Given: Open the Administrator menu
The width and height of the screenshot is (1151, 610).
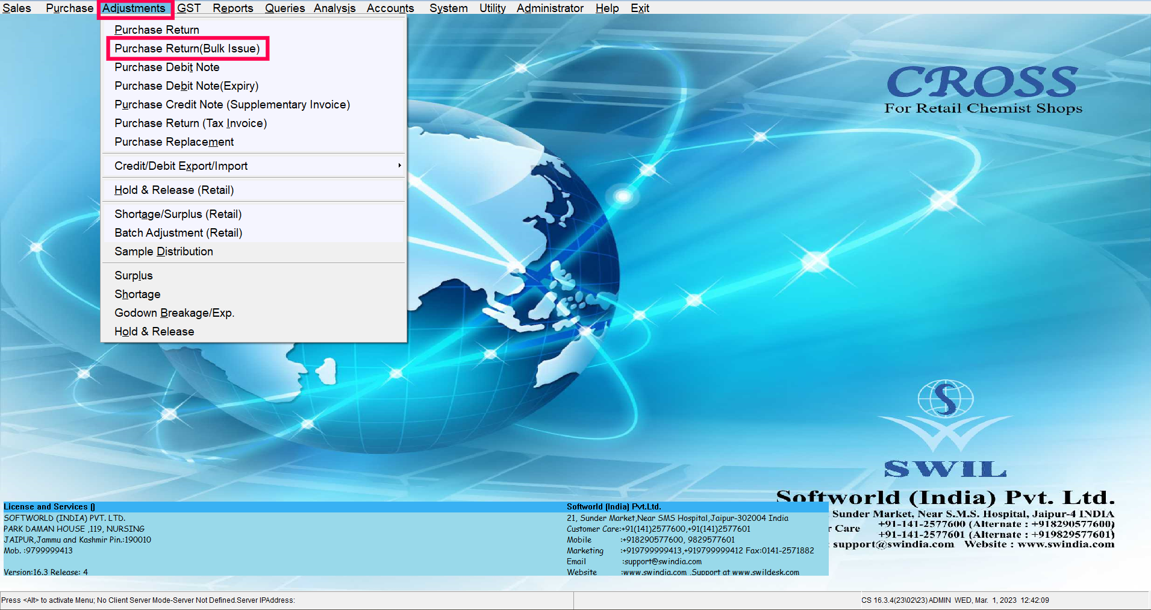Looking at the screenshot, I should 550,8.
